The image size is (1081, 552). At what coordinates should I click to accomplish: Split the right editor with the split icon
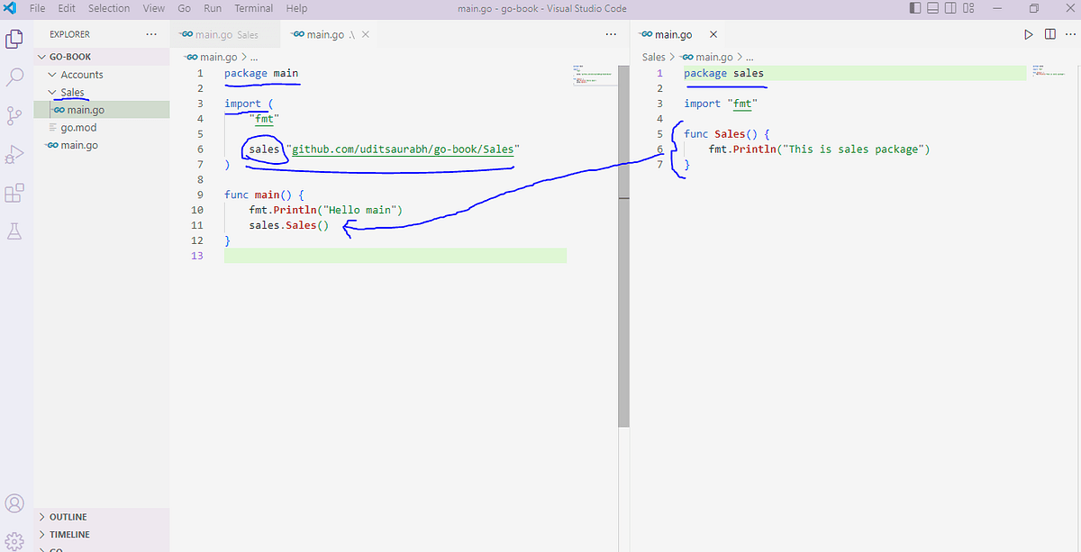pos(1049,33)
